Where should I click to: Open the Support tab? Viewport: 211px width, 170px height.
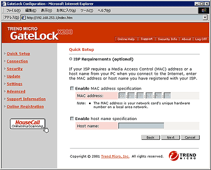(x=146, y=39)
